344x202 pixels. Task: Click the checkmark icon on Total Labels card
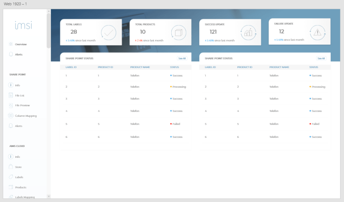[108, 32]
